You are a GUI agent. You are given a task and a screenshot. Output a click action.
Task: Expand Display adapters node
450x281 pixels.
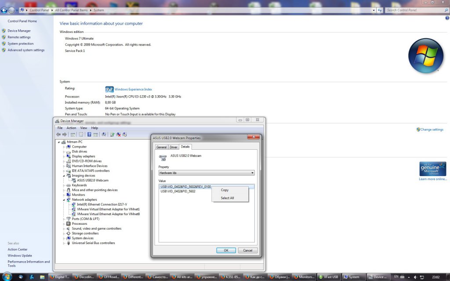(x=64, y=157)
